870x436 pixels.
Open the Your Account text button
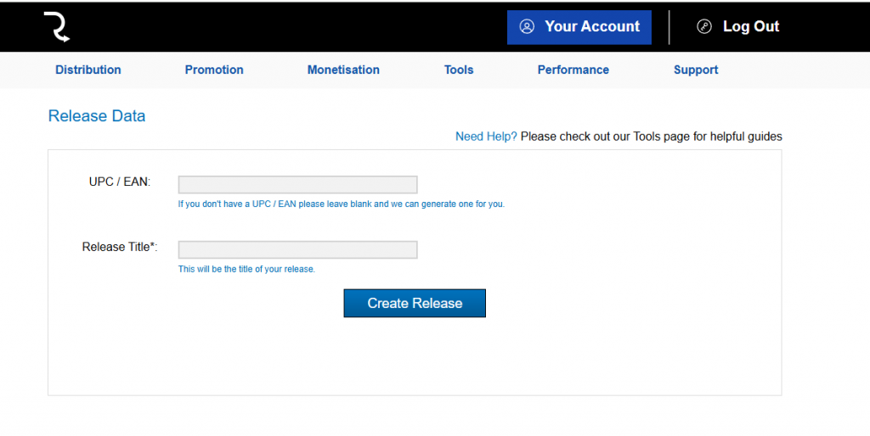(x=592, y=27)
